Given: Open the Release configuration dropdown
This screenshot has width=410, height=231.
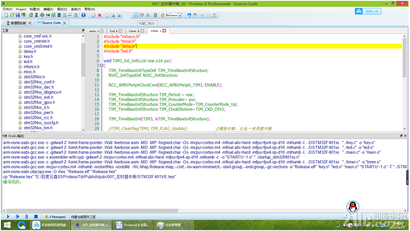Looking at the screenshot, I should point(180,15).
